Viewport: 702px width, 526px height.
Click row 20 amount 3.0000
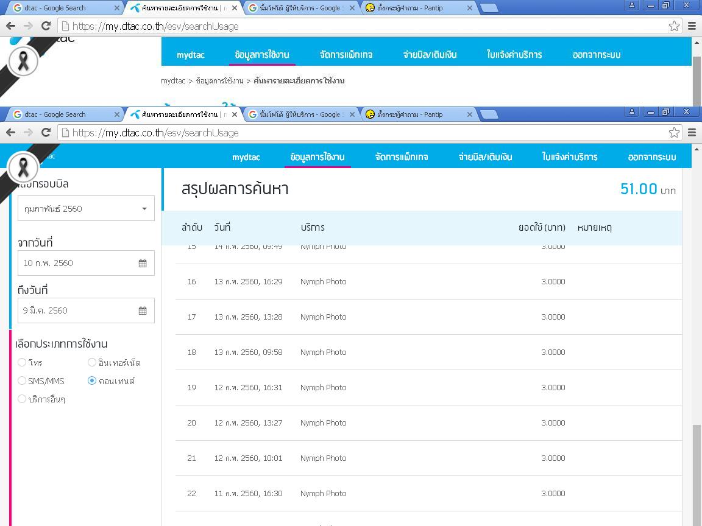553,423
